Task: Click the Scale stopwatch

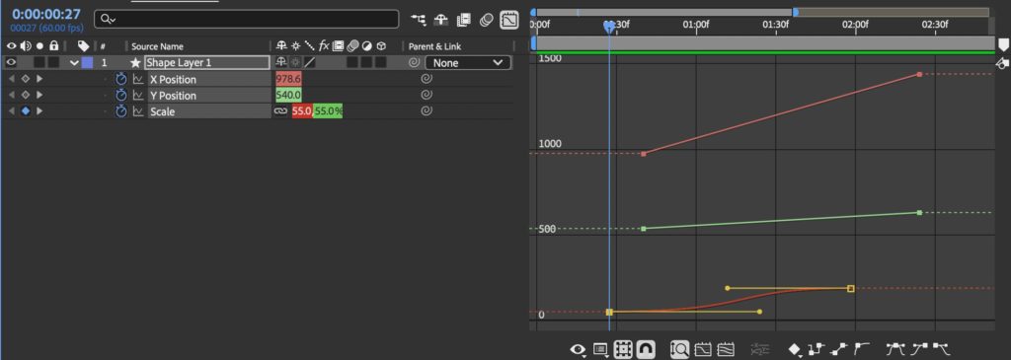Action: 121,110
